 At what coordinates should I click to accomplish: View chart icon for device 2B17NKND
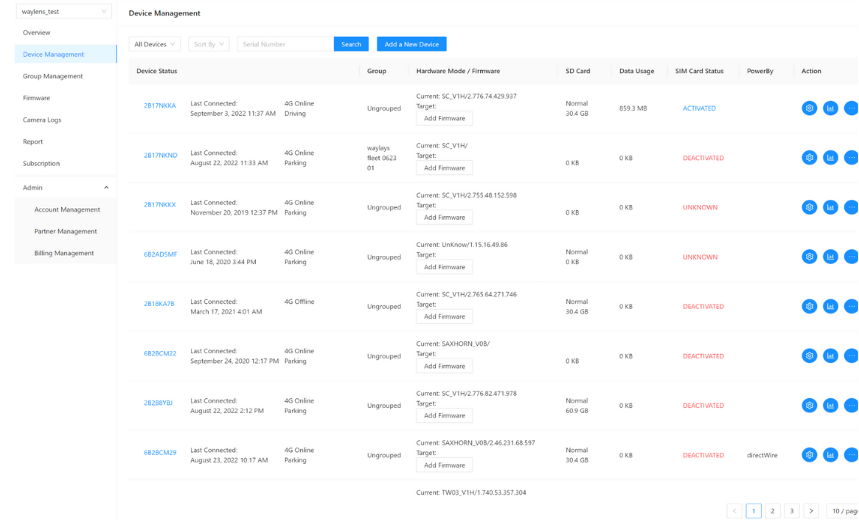[830, 158]
